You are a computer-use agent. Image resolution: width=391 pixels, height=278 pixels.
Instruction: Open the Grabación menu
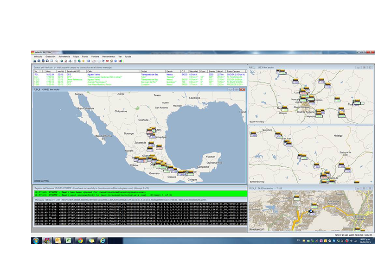click(51, 57)
